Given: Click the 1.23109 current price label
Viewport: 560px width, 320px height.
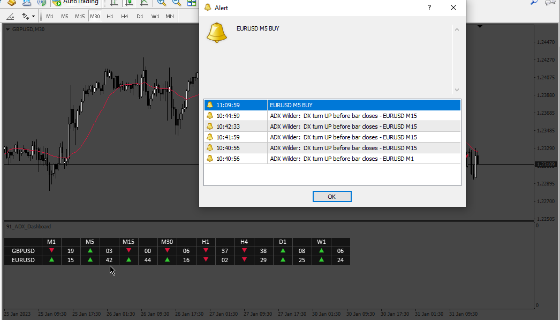Looking at the screenshot, I should (x=546, y=165).
